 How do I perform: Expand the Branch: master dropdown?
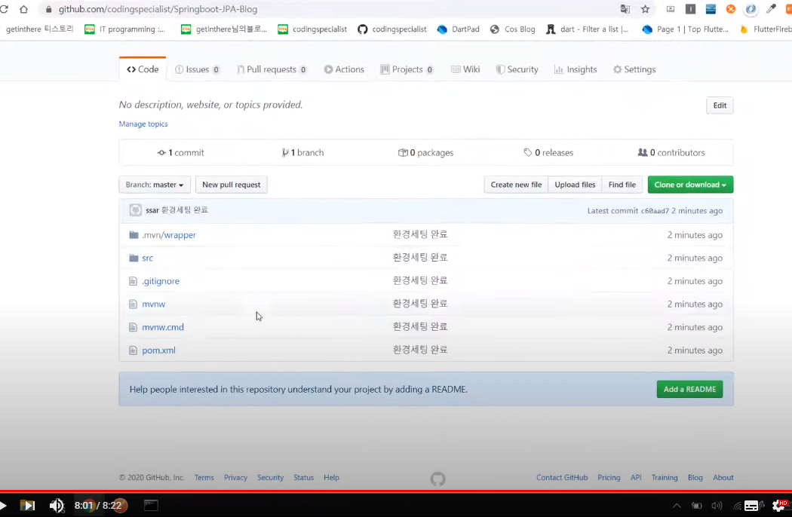click(x=155, y=185)
